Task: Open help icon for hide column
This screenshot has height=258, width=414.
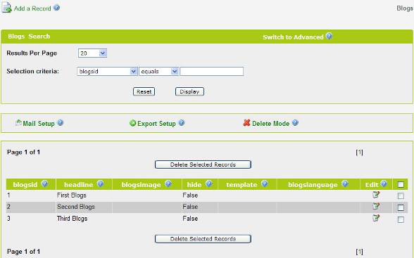Action: (209, 183)
